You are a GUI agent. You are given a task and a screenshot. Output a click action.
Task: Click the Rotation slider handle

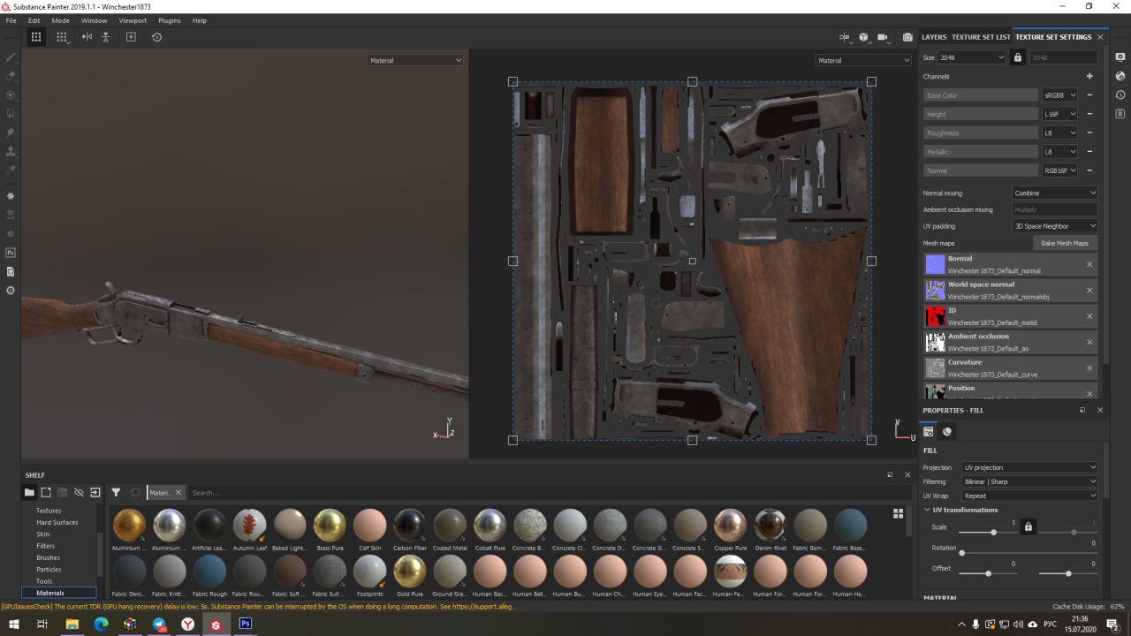coord(961,553)
